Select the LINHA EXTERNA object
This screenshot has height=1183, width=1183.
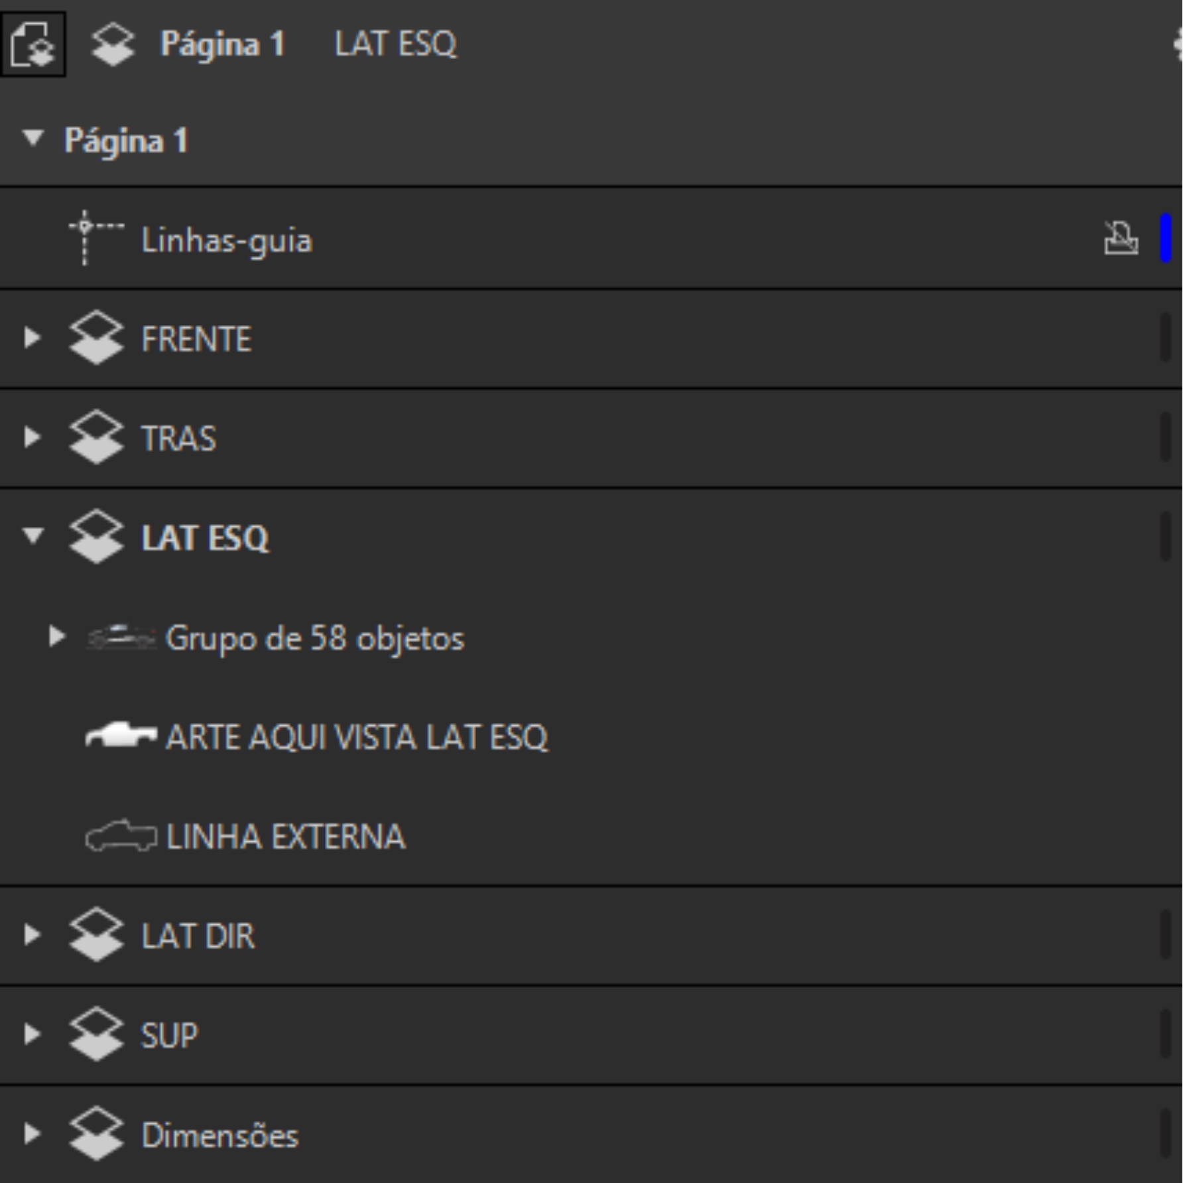pyautogui.click(x=285, y=836)
